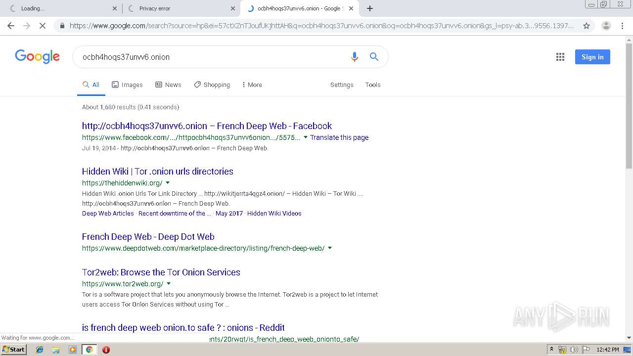Close the ocbh4hoqs37unvv6.onion Google tab
Image resolution: width=633 pixels, height=356 pixels.
point(351,8)
